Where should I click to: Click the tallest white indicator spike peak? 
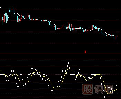coord(68,62)
